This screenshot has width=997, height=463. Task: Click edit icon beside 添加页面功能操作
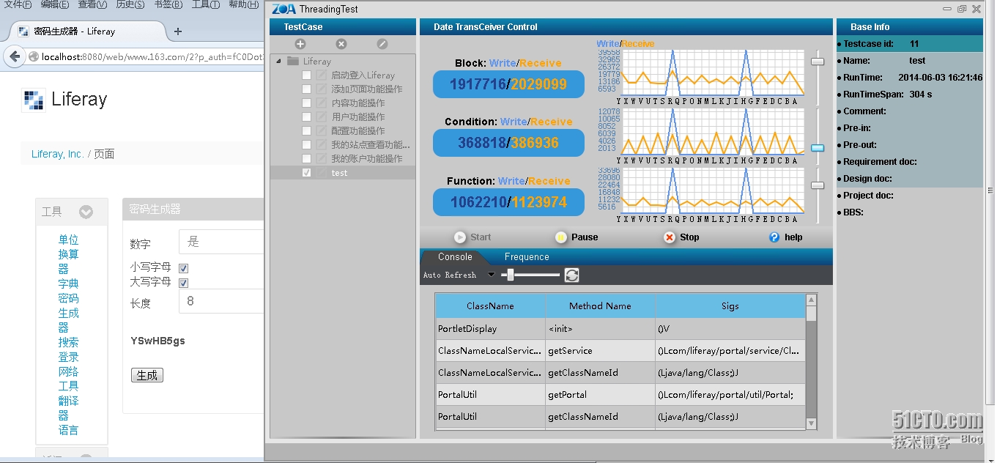pyautogui.click(x=321, y=89)
